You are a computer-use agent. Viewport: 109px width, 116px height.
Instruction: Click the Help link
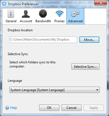pyautogui.click(x=13, y=108)
